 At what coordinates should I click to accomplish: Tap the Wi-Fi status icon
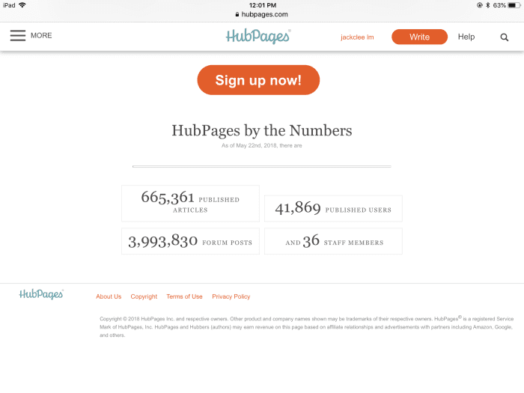(x=22, y=5)
